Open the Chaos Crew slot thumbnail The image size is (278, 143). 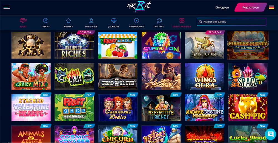coord(74,76)
